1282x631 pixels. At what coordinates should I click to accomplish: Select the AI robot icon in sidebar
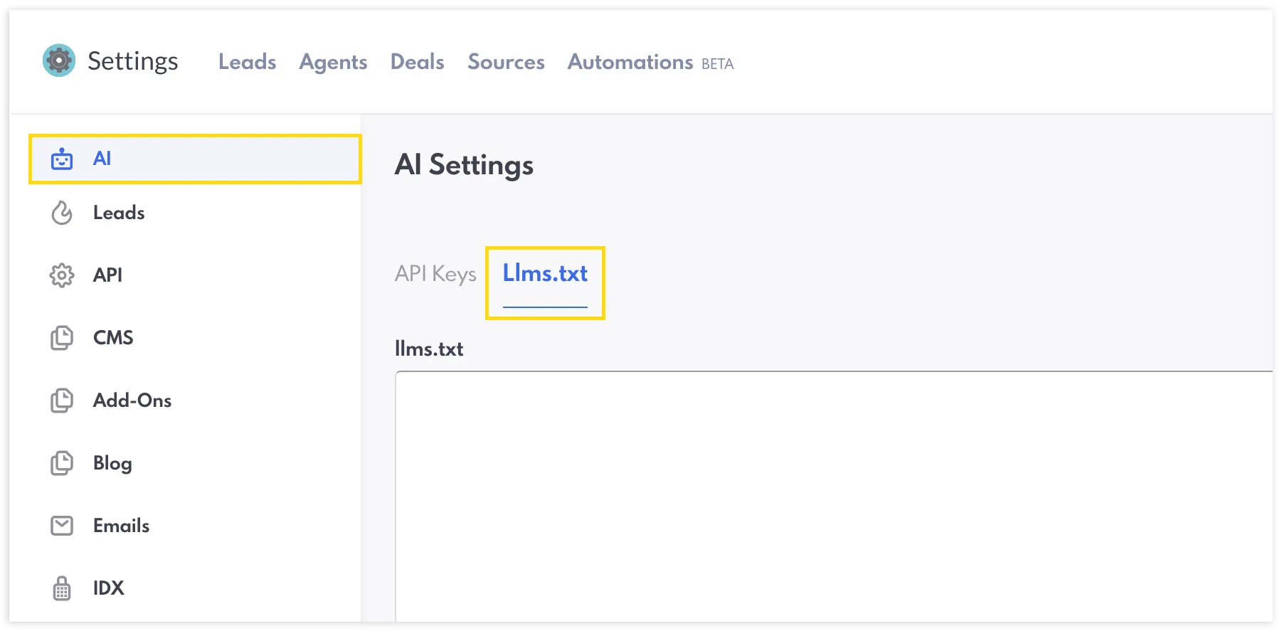(62, 159)
